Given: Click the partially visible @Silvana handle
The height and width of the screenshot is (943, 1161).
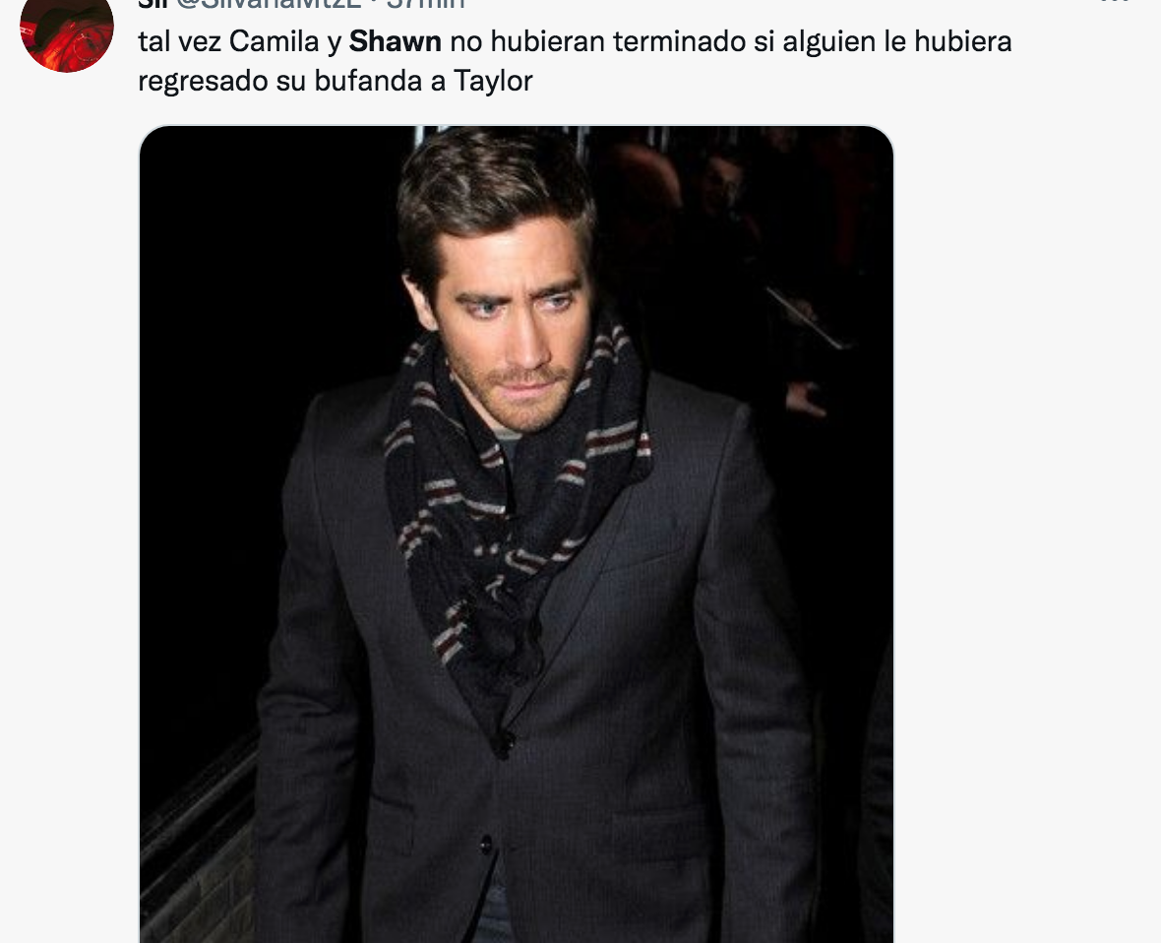Looking at the screenshot, I should (269, 3).
